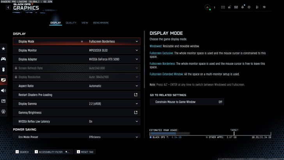284x160 pixels.
Task: Click the '2.2 (sRGB)' gamma value
Action: 95,104
